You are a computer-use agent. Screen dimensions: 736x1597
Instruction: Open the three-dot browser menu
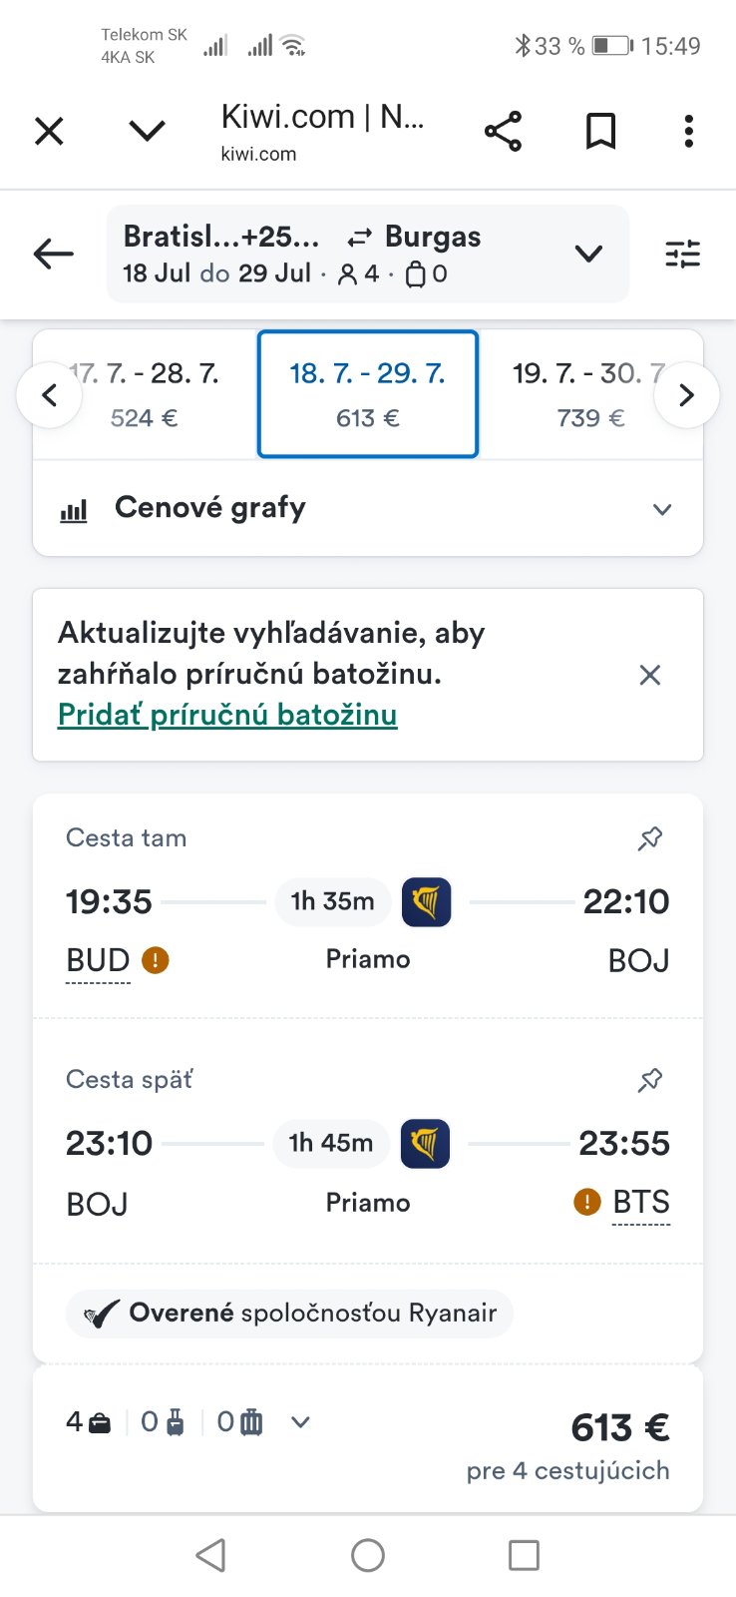688,132
